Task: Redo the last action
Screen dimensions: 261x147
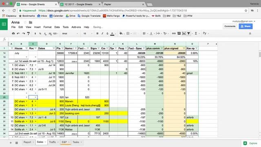Action: pos(24,33)
